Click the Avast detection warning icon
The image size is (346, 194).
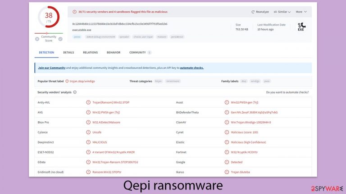(227, 102)
